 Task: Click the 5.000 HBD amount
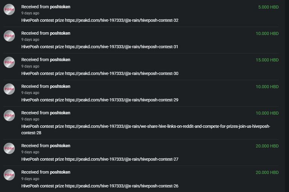pyautogui.click(x=268, y=7)
